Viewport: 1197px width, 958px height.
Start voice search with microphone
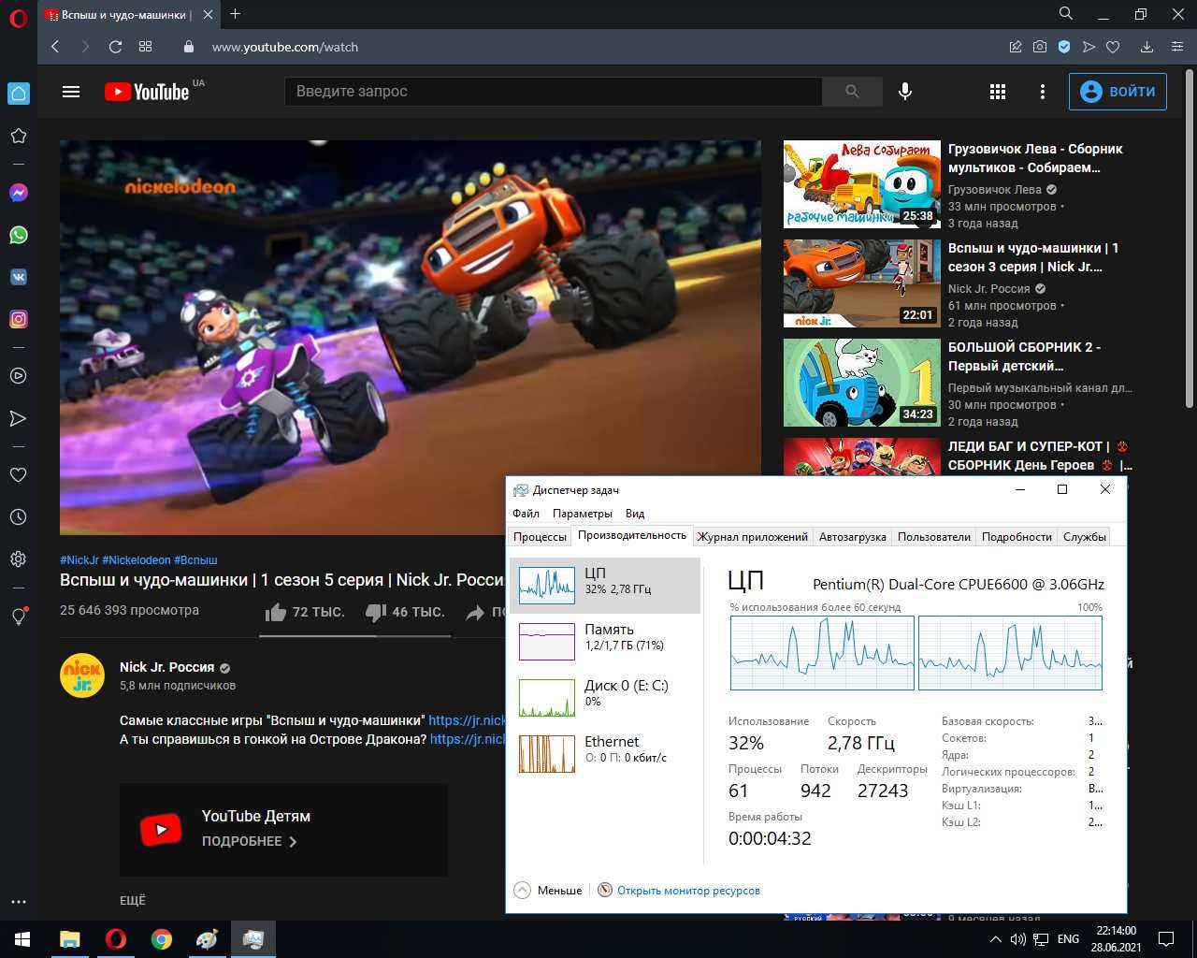point(904,92)
